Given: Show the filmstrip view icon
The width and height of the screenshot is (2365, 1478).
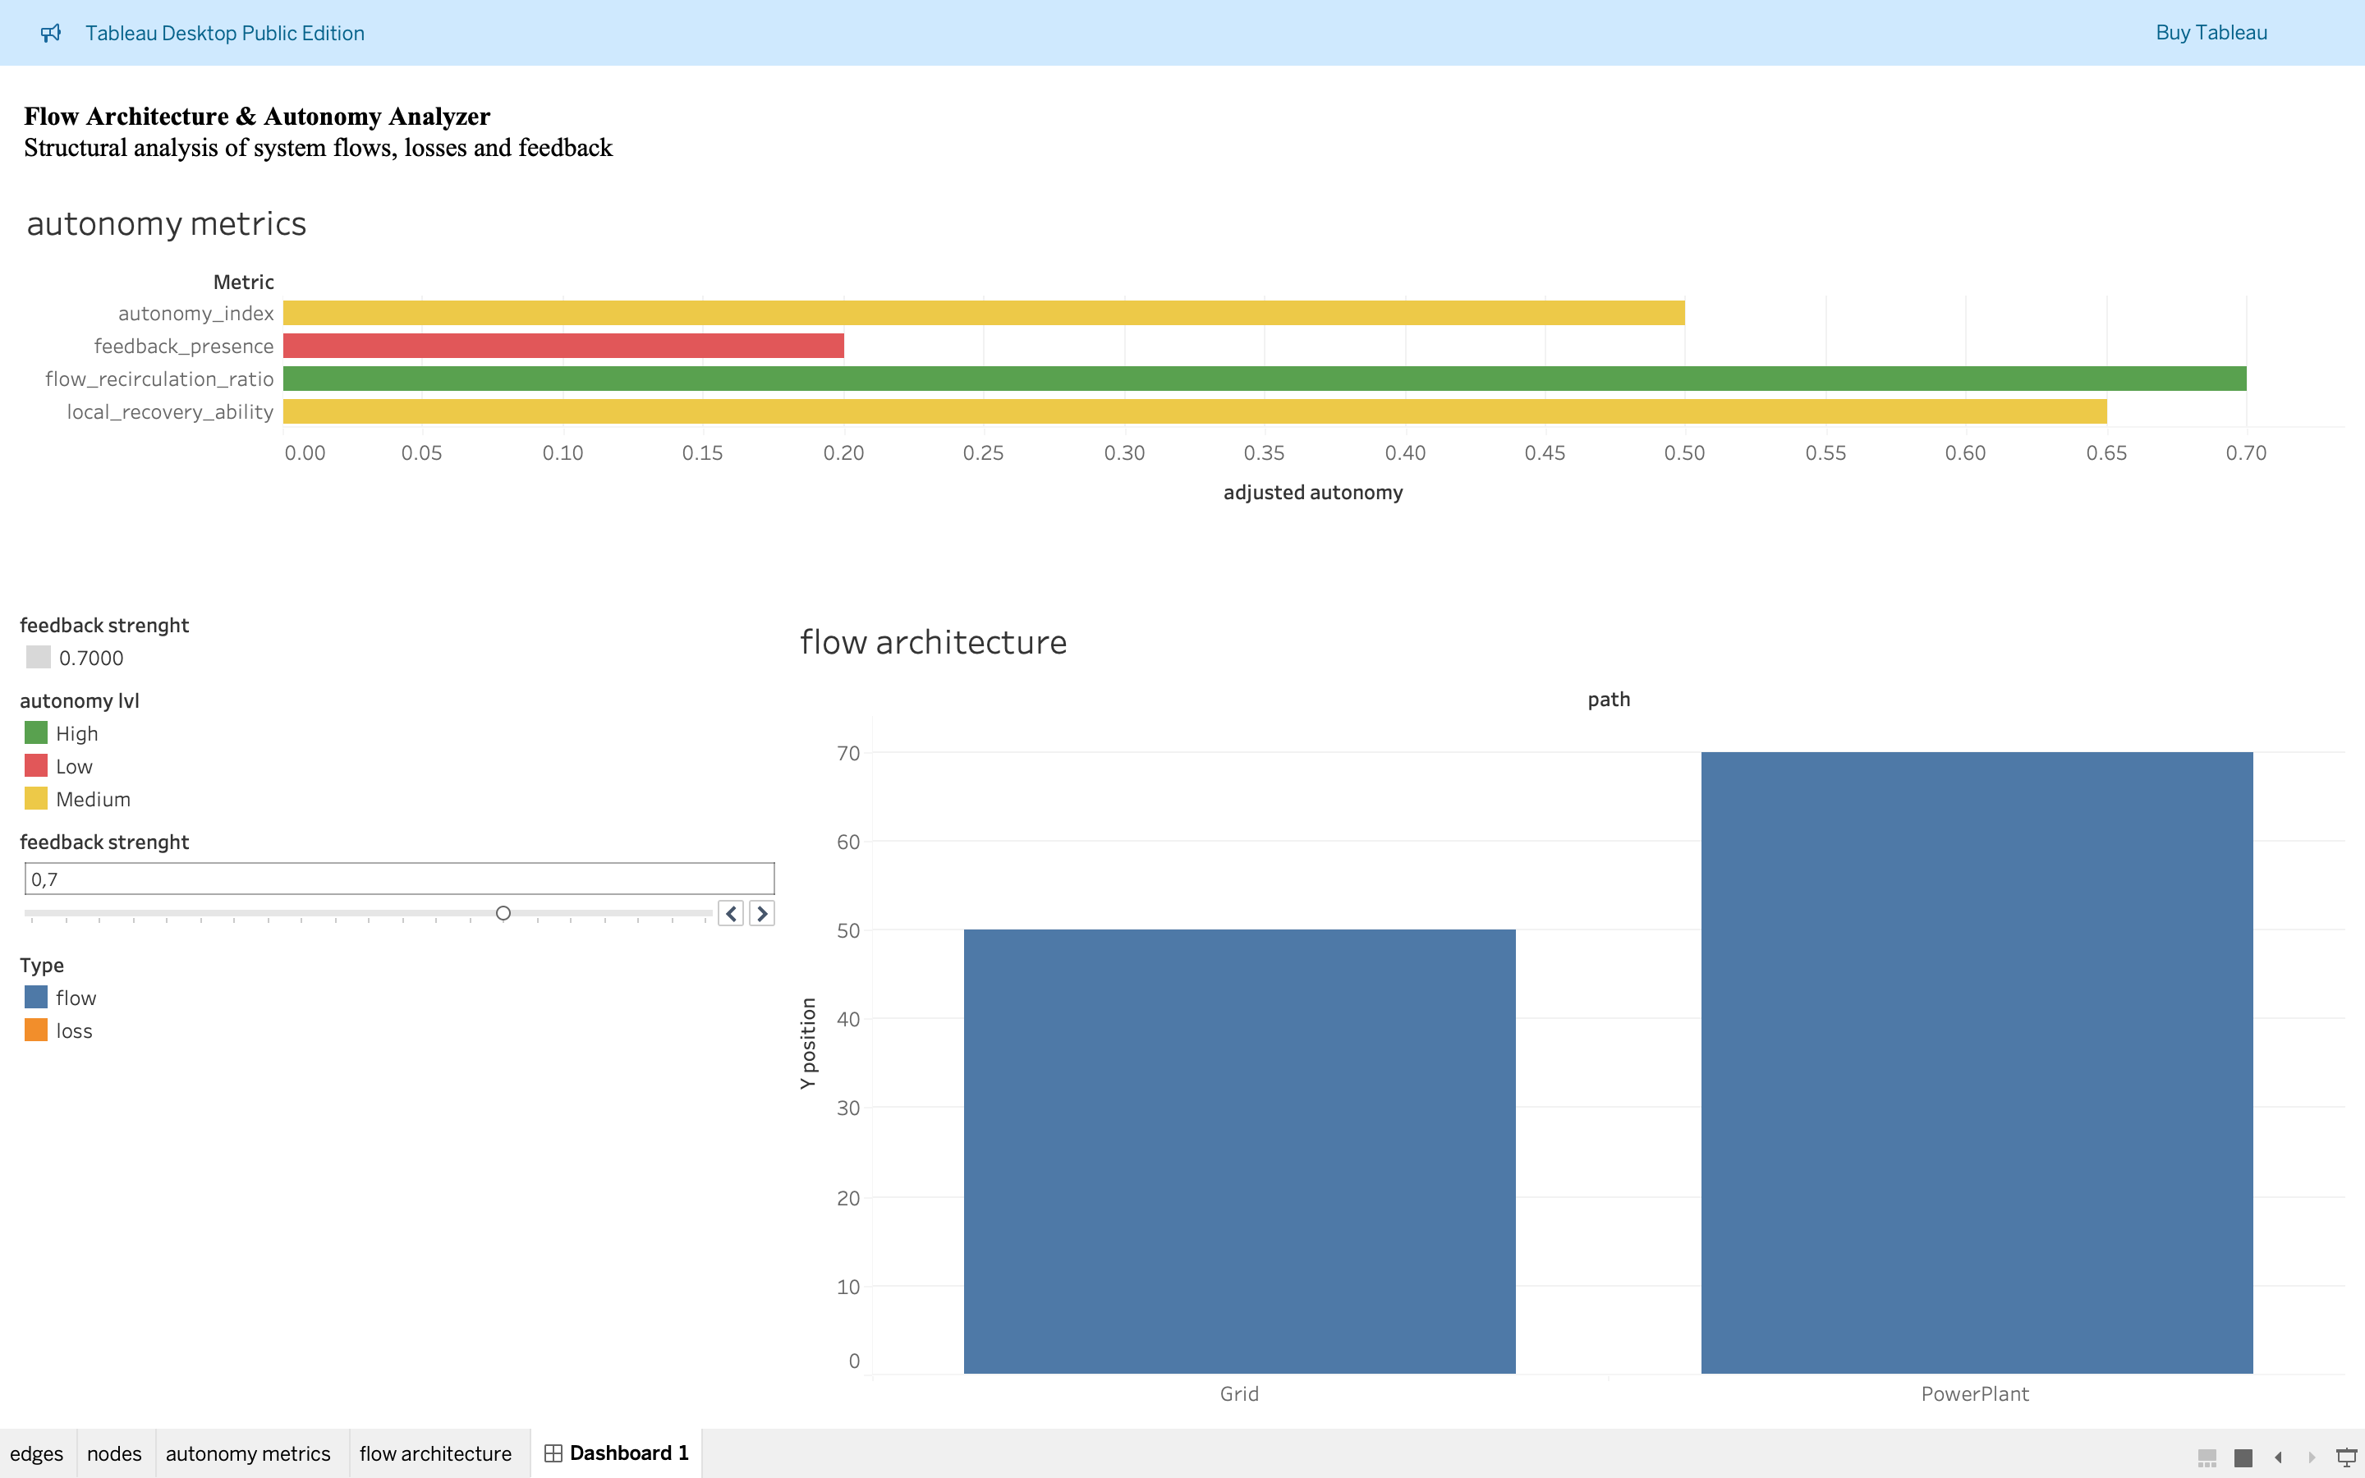Looking at the screenshot, I should point(2207,1457).
